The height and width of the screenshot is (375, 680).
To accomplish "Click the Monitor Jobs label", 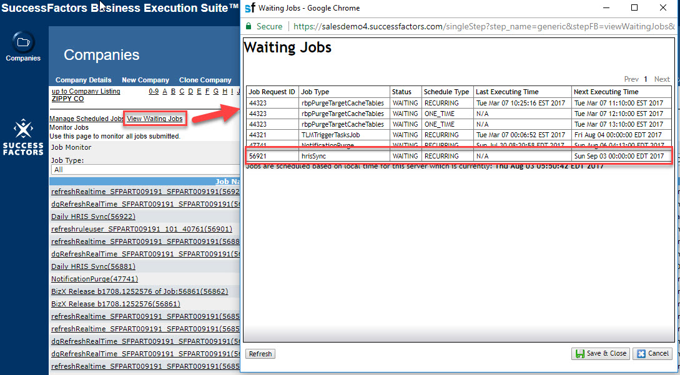I will tap(69, 127).
